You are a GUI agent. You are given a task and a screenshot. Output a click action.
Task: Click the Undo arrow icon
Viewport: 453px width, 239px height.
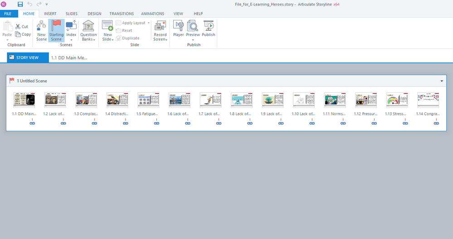click(x=29, y=4)
